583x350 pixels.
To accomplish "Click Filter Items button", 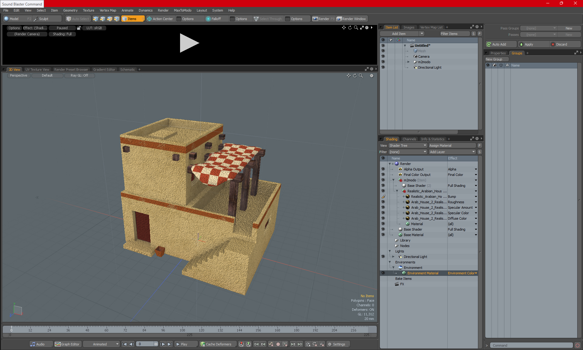I will [x=455, y=34].
